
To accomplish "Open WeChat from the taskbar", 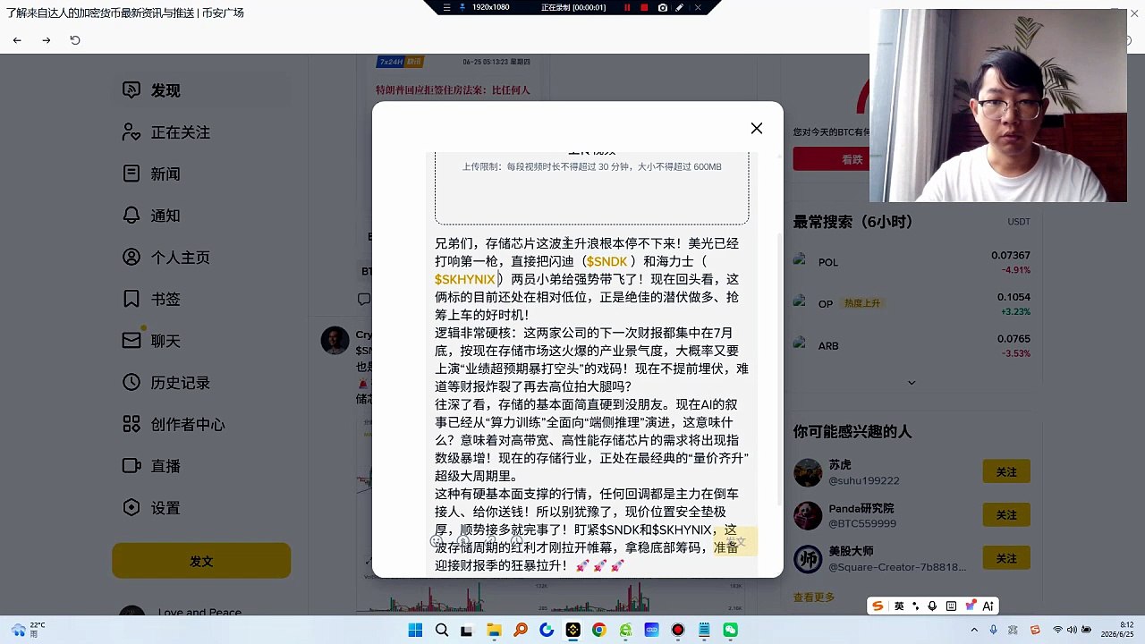I will (731, 631).
